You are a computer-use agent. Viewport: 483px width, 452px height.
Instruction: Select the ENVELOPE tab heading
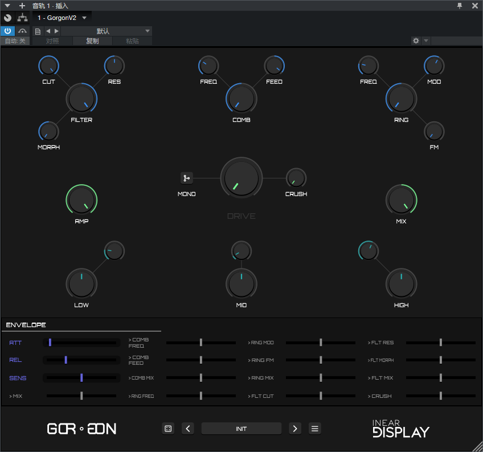(x=26, y=325)
